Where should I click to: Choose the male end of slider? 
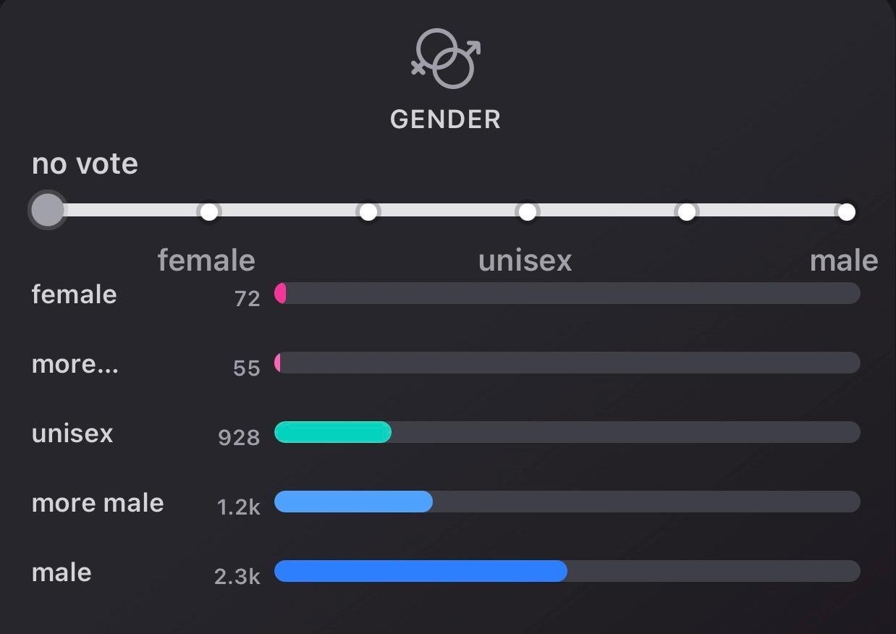pyautogui.click(x=845, y=211)
